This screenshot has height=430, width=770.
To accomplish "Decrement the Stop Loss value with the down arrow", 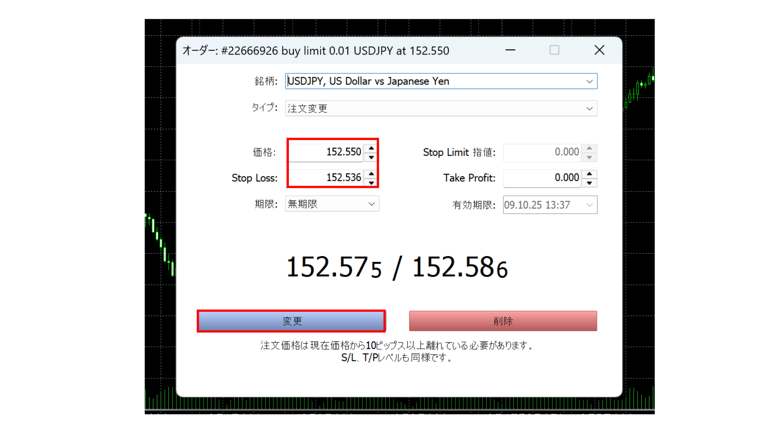I will [x=371, y=182].
